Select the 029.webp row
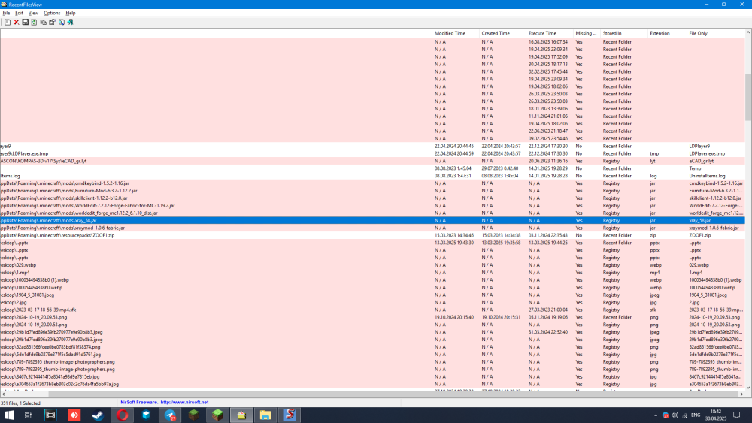 [372, 265]
